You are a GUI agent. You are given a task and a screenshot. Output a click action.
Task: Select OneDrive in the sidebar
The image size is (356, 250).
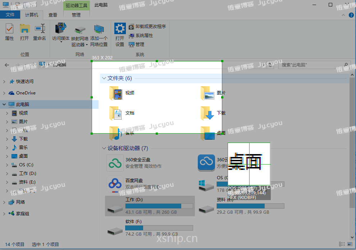click(22, 93)
